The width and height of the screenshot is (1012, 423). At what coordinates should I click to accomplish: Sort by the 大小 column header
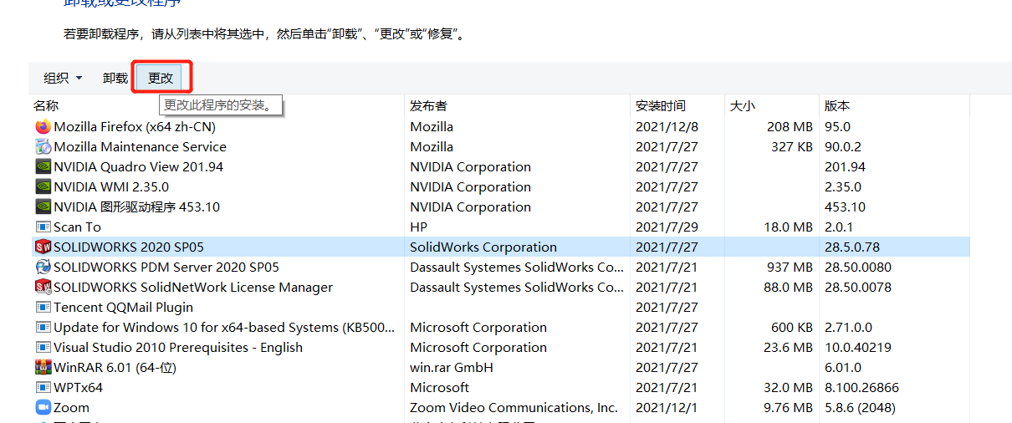point(743,106)
